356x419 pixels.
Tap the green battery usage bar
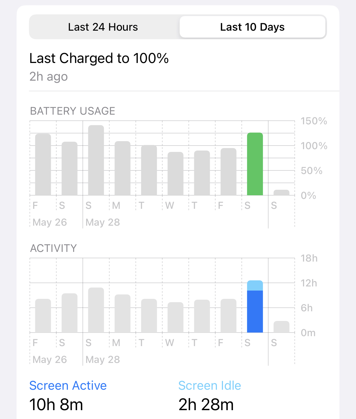[255, 164]
